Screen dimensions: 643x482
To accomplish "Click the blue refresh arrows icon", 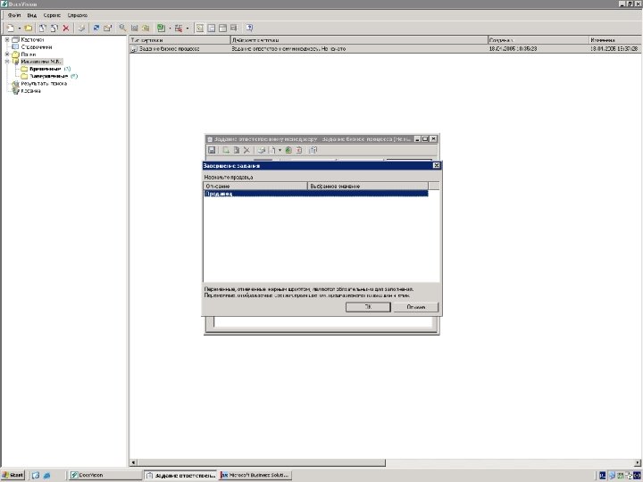I will pos(96,28).
